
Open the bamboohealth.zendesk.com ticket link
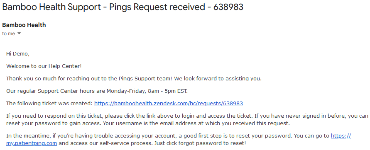[x=169, y=103]
